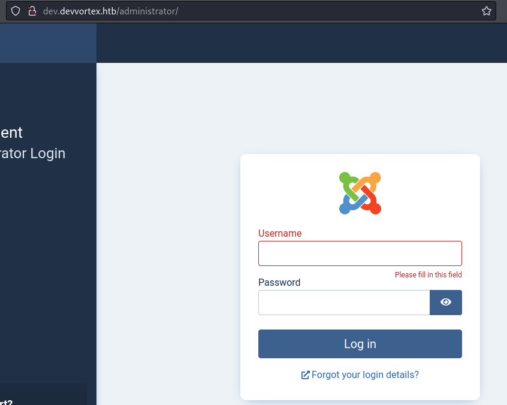Focus the Password input field
This screenshot has height=405, width=507.
click(344, 302)
